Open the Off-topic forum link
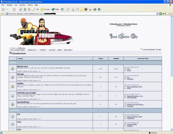 click(x=21, y=74)
